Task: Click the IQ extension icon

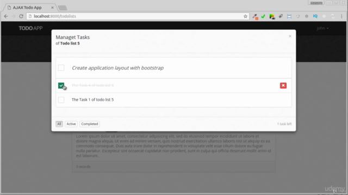Action: [315, 16]
